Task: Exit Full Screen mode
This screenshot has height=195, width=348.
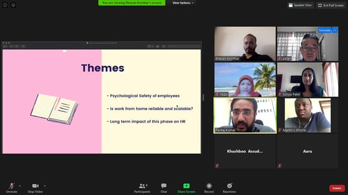Action: click(x=331, y=5)
